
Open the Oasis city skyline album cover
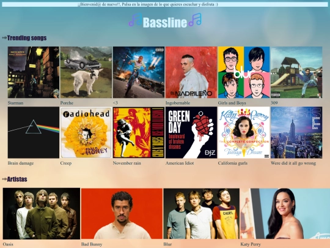296,132
